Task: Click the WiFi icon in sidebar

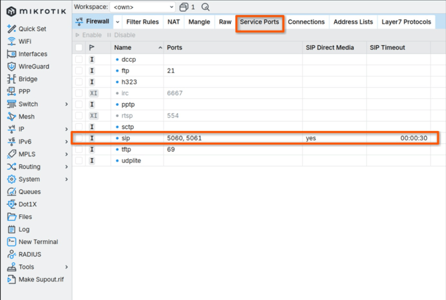Action: point(11,41)
